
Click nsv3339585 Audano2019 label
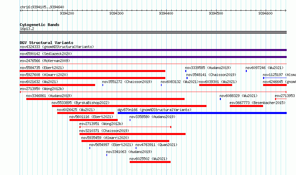click(208, 68)
